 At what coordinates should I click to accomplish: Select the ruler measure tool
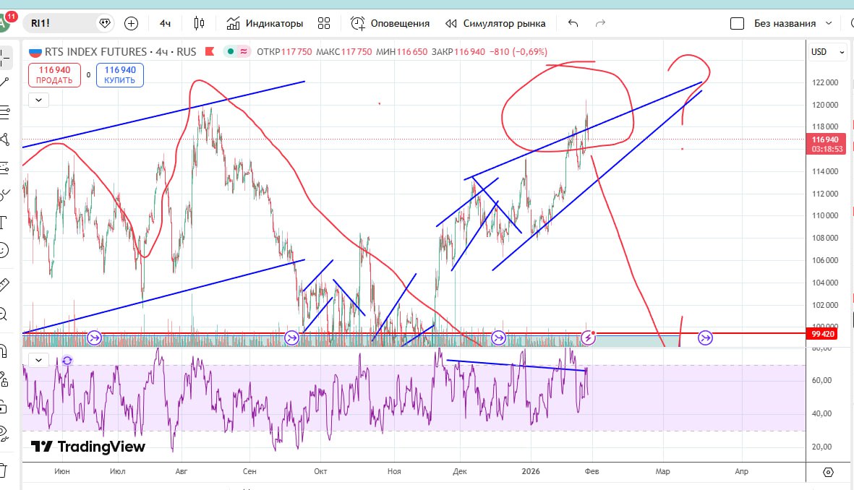(4, 284)
